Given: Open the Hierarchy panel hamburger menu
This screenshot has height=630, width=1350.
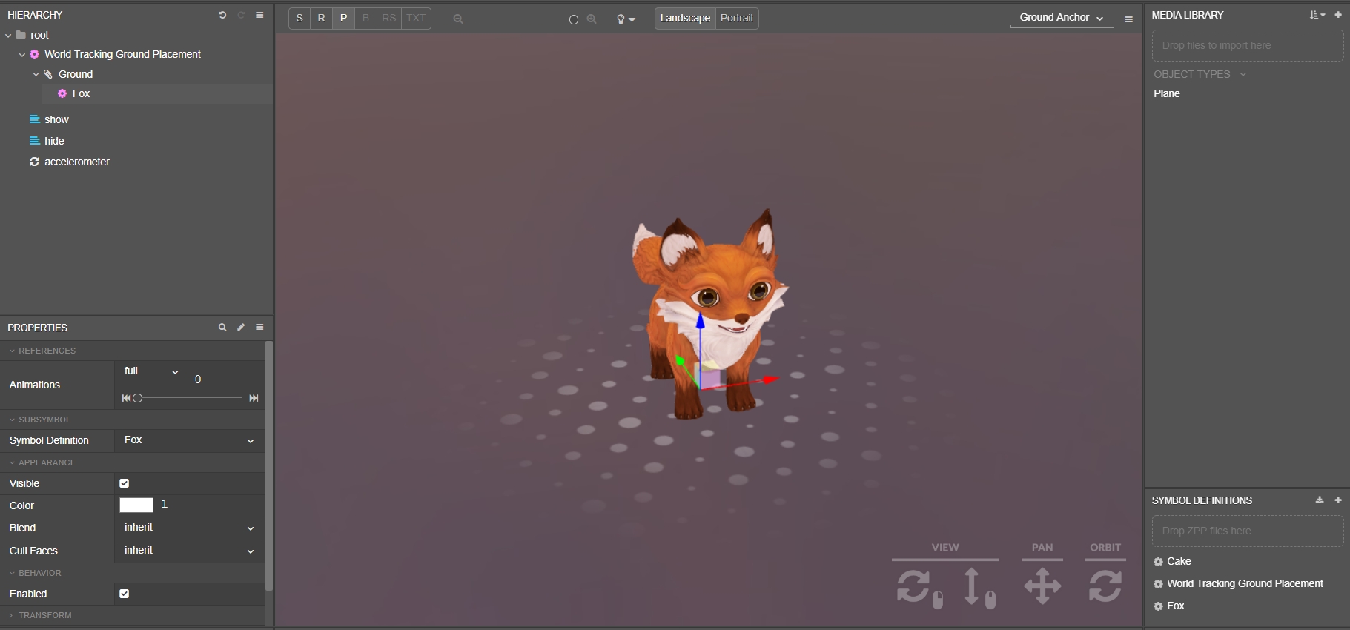Looking at the screenshot, I should (x=259, y=15).
